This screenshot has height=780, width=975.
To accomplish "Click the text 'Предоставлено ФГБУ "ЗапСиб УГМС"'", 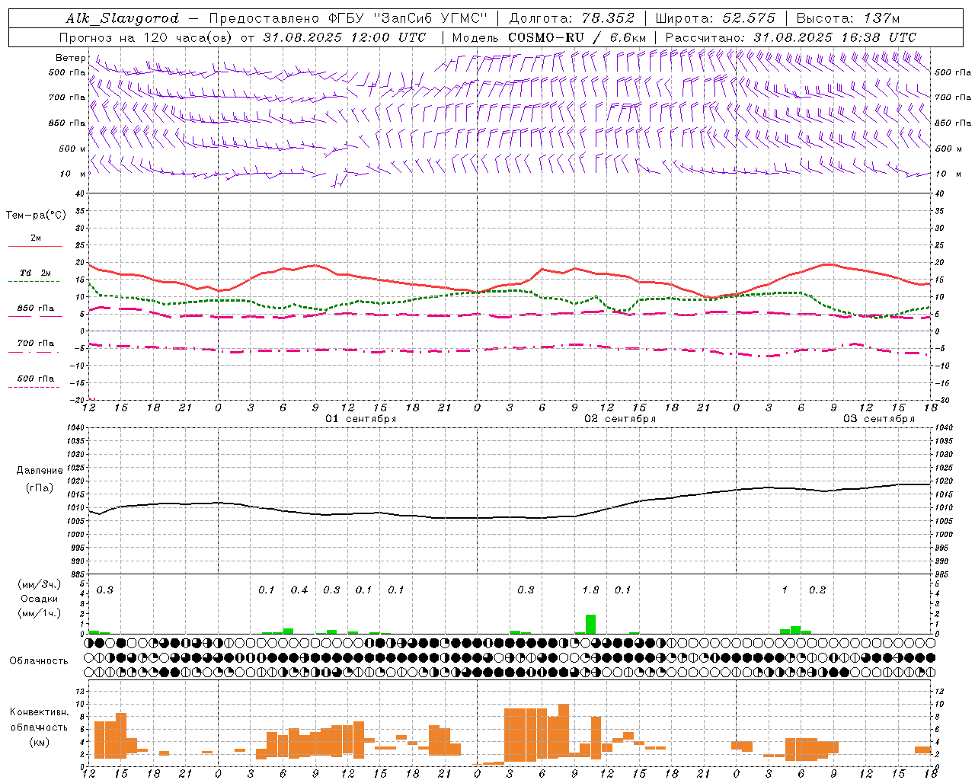I will pyautogui.click(x=347, y=18).
